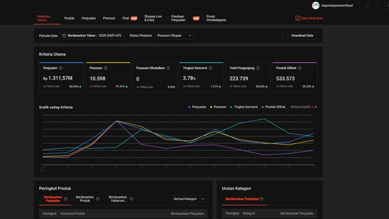389x219 pixels.
Task: Open the notification bell icon
Action: tap(378, 5)
